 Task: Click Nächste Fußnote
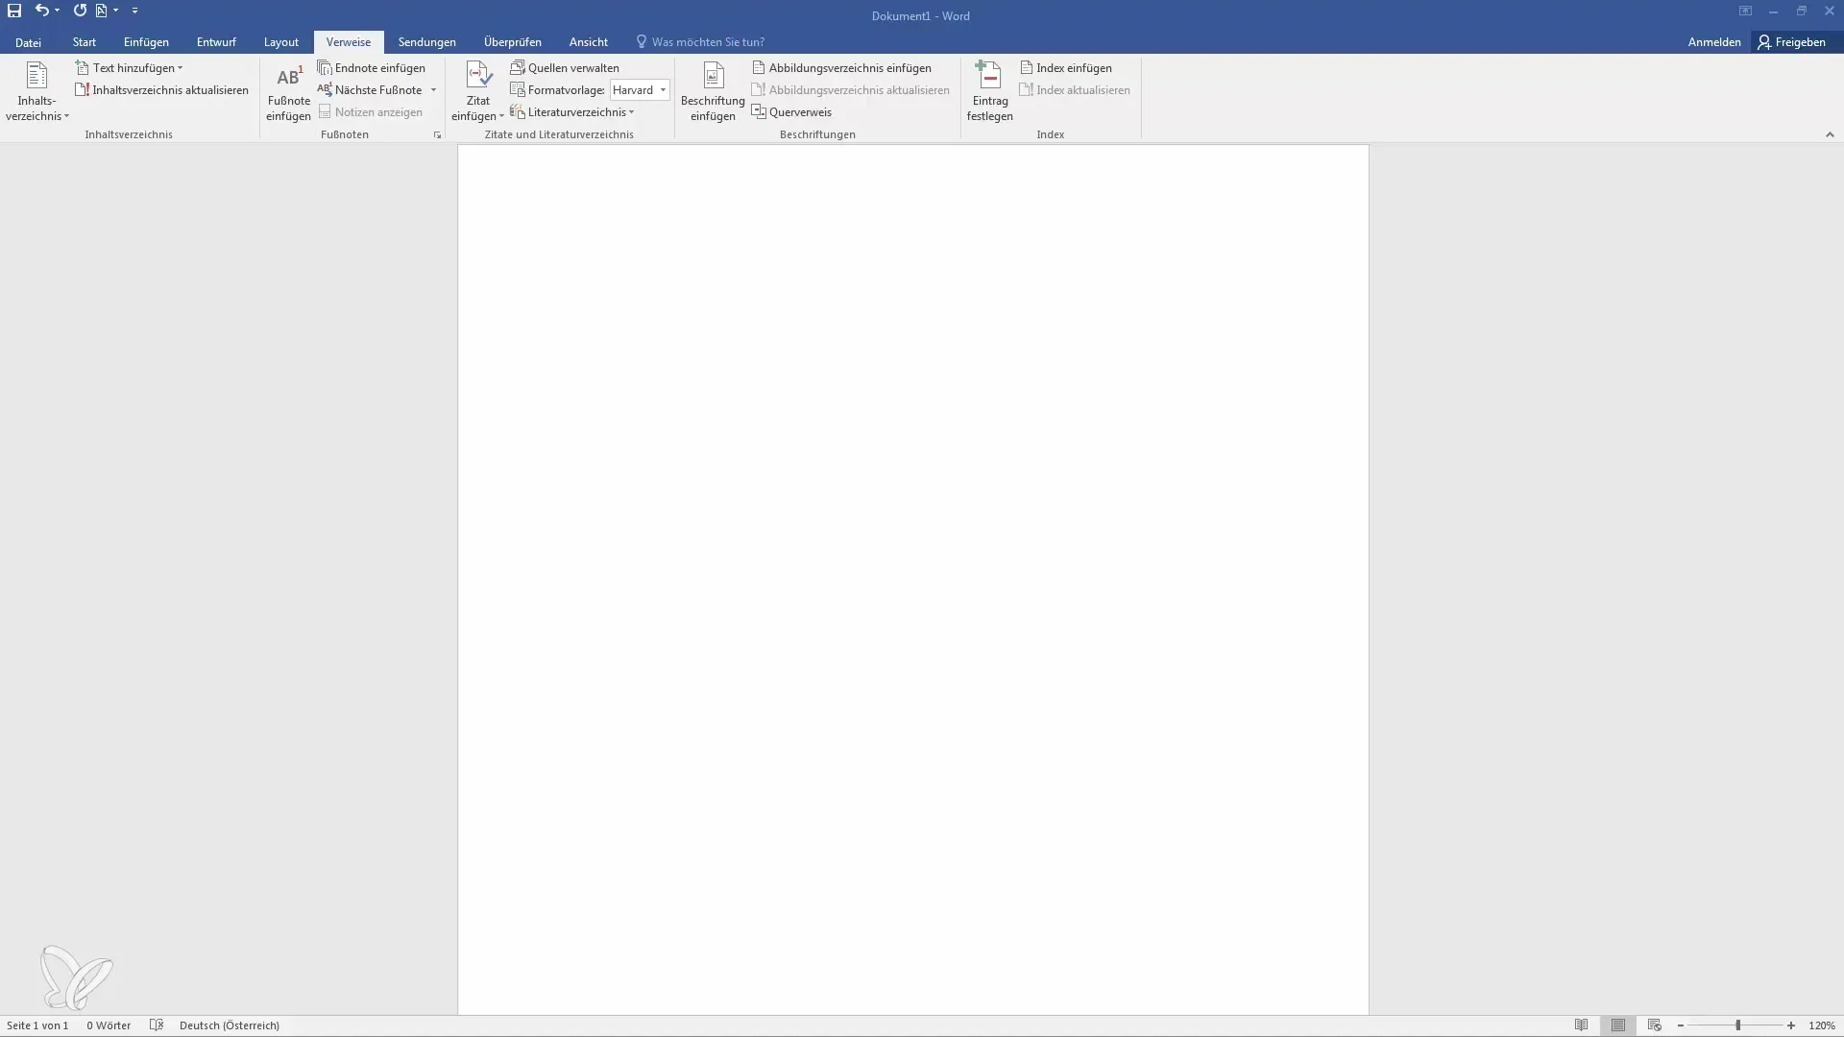[371, 90]
